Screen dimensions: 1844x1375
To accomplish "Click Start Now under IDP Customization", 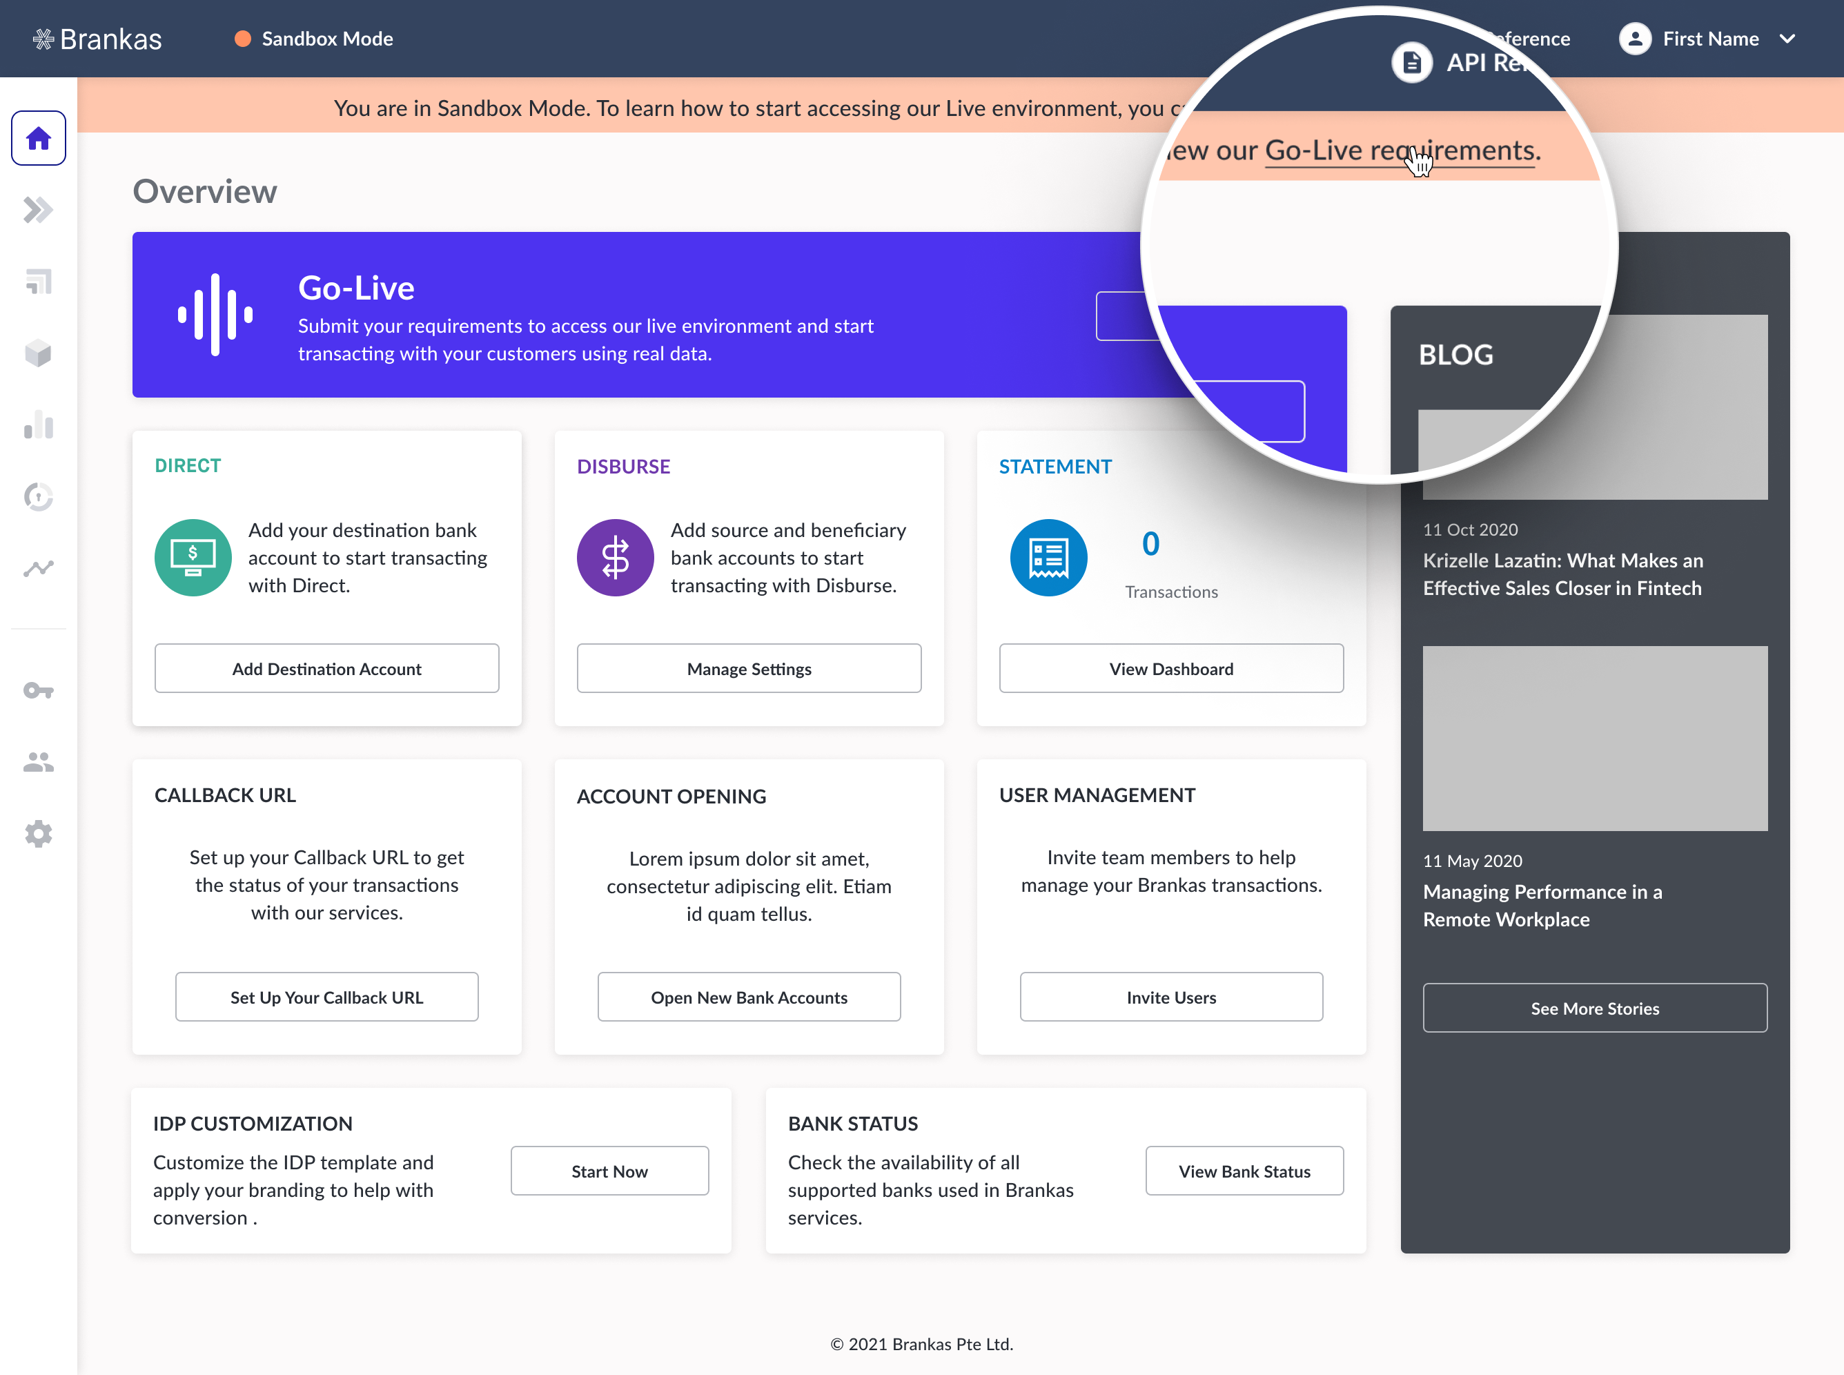I will [610, 1171].
